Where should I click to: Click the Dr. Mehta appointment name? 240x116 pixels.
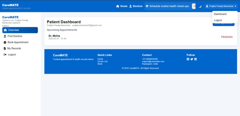(x=54, y=36)
